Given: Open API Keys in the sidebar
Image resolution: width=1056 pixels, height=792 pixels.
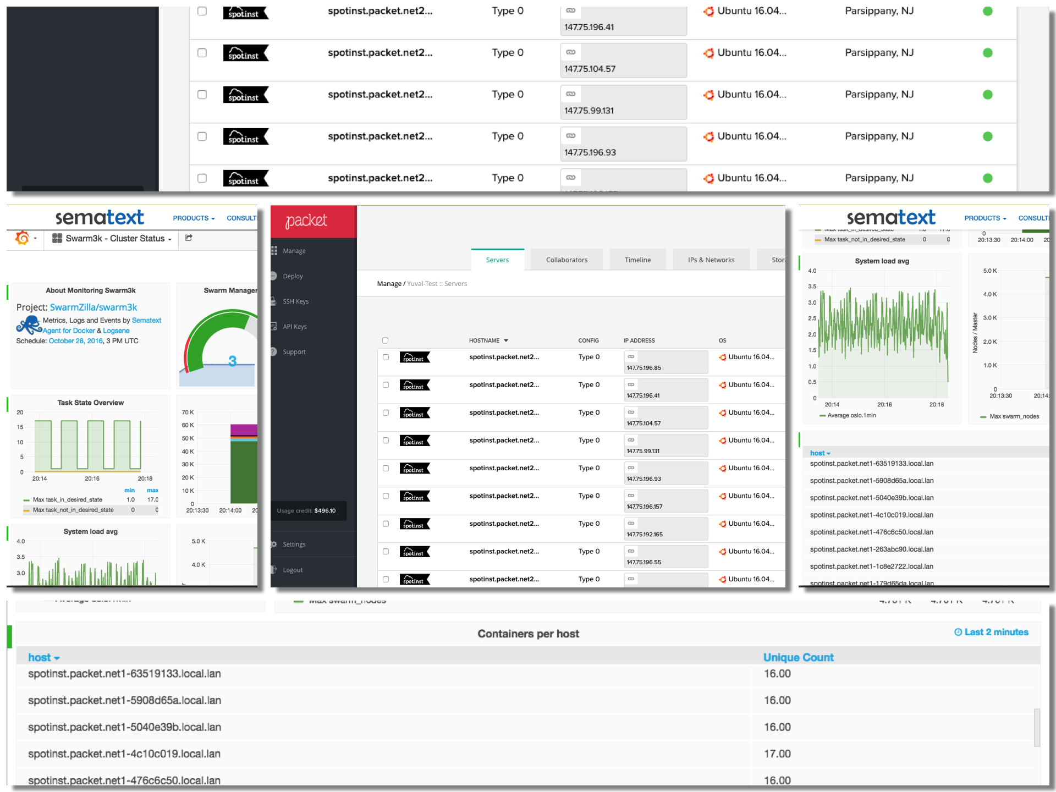Looking at the screenshot, I should (x=294, y=327).
